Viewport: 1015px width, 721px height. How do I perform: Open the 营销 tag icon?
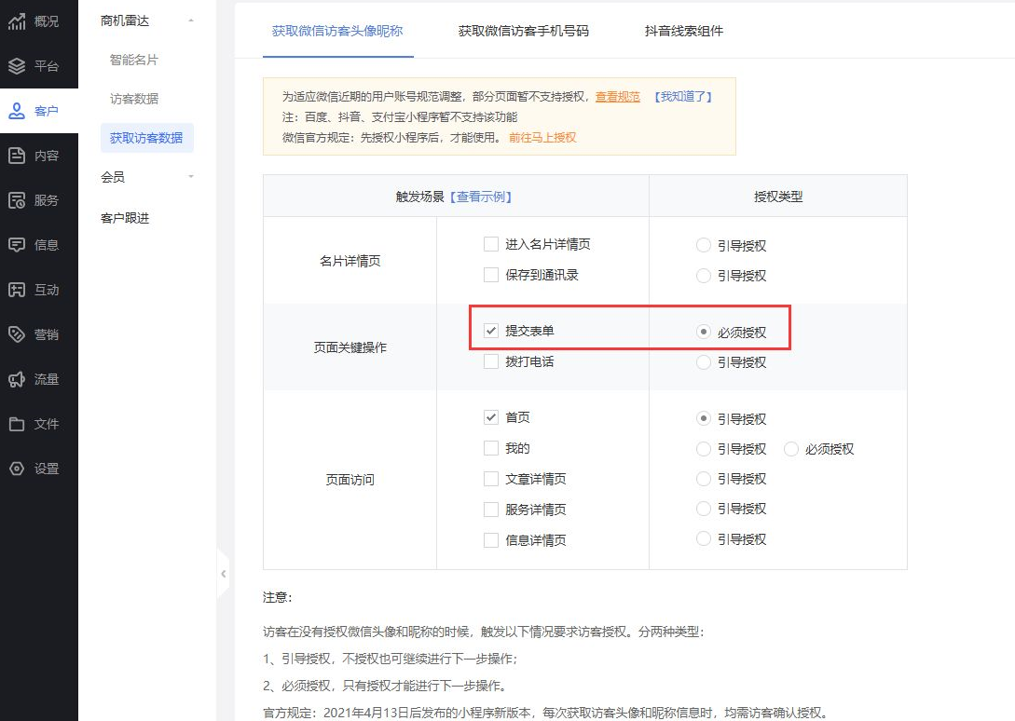17,334
